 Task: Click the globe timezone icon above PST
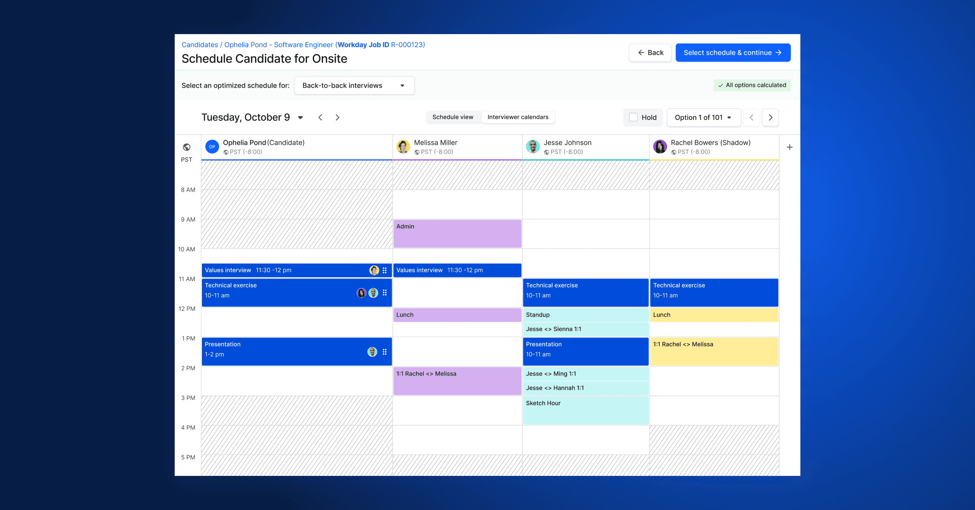point(186,147)
